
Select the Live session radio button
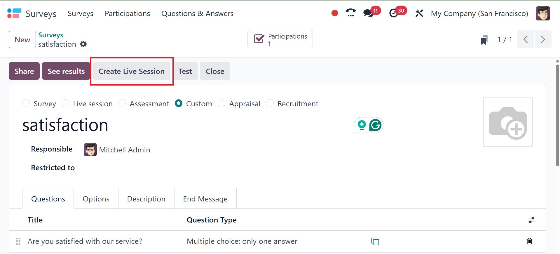(66, 104)
